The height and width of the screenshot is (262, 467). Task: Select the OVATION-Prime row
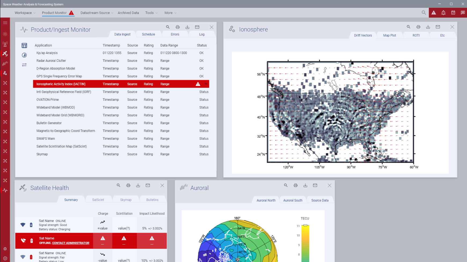pos(121,100)
